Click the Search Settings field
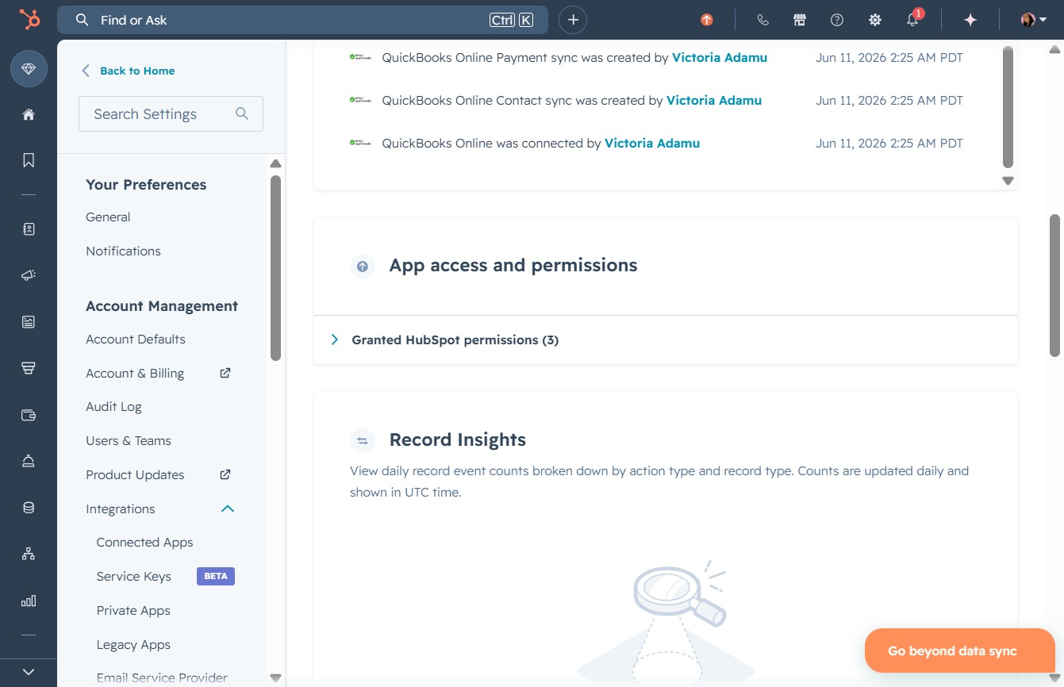Screen dimensions: 1064x687 171,114
